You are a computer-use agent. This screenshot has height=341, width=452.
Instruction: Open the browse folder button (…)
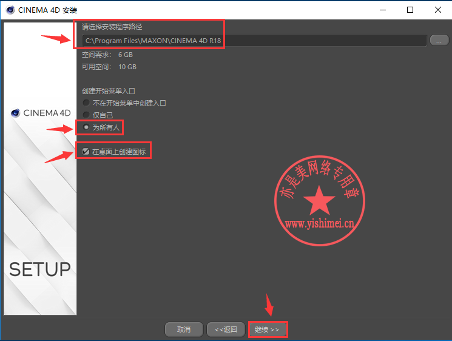[439, 41]
